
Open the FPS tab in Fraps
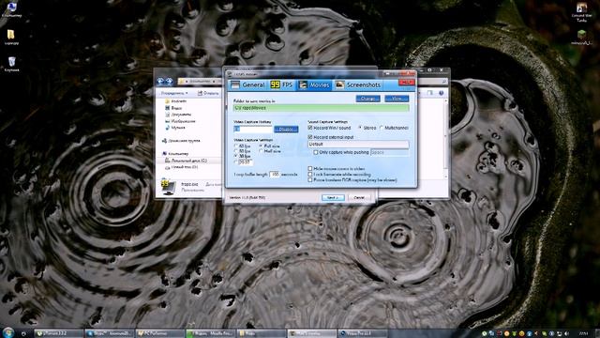tap(281, 84)
